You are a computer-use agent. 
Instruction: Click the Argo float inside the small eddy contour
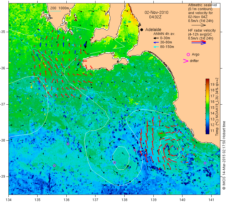(x=115, y=163)
